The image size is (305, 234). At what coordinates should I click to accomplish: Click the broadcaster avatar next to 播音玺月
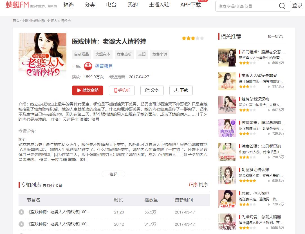[88, 66]
